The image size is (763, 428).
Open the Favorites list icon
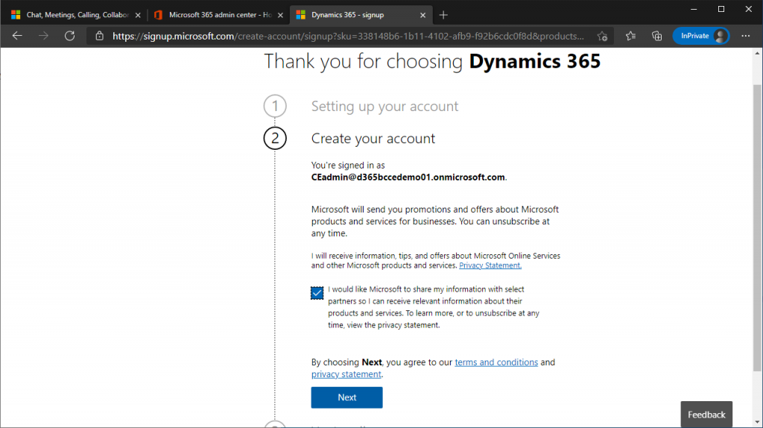[630, 36]
